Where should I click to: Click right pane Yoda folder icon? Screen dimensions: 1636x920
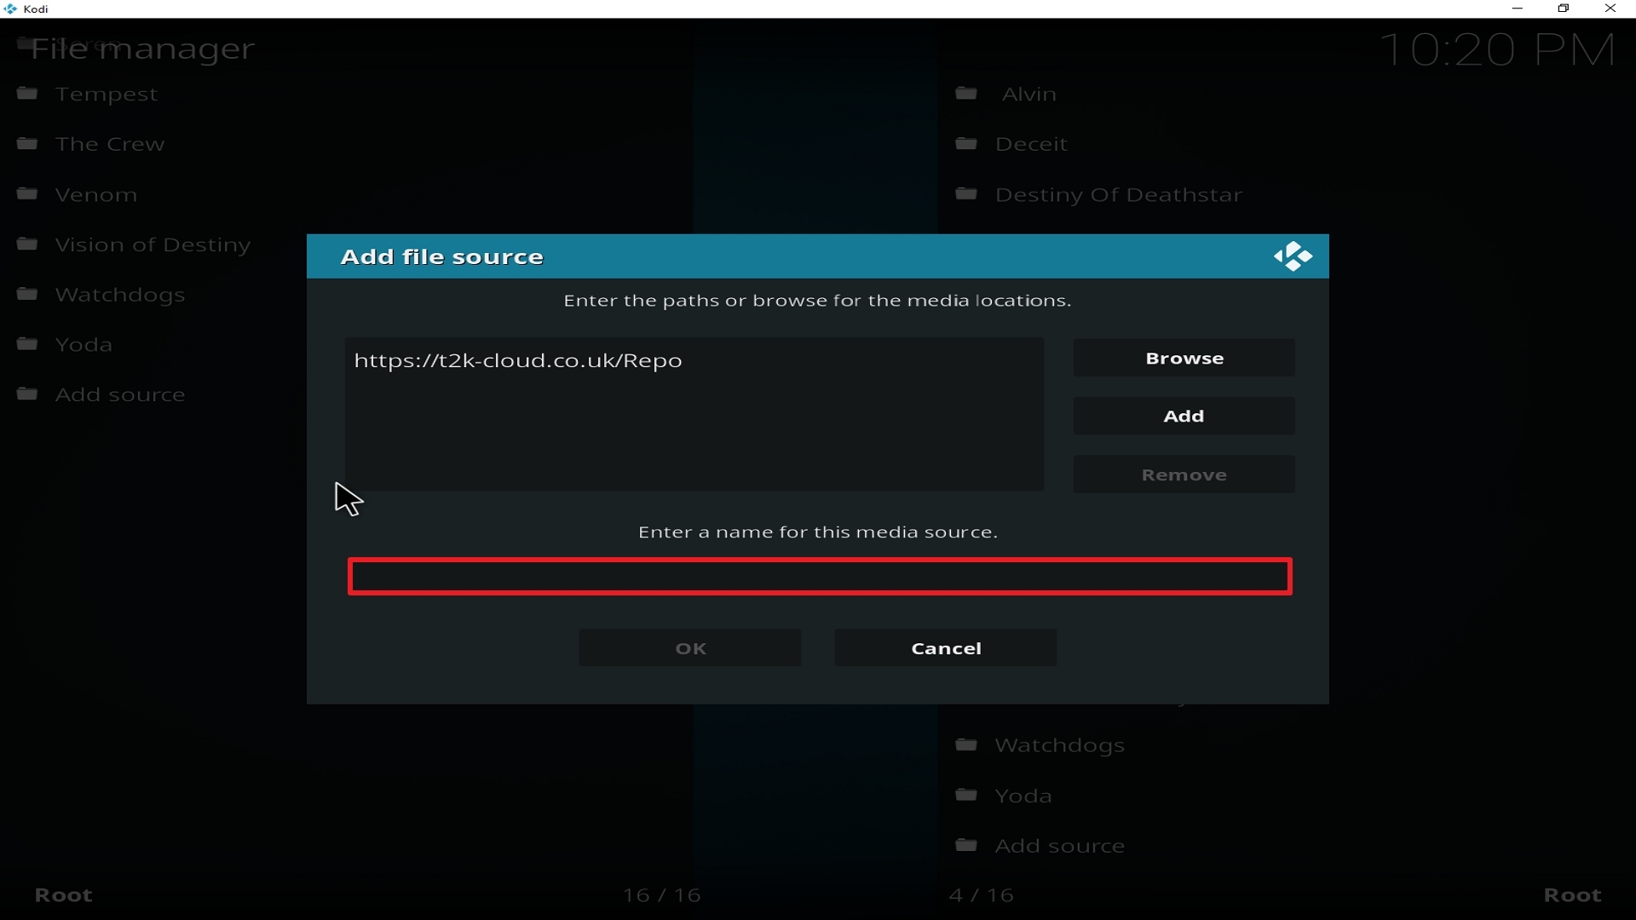966,795
